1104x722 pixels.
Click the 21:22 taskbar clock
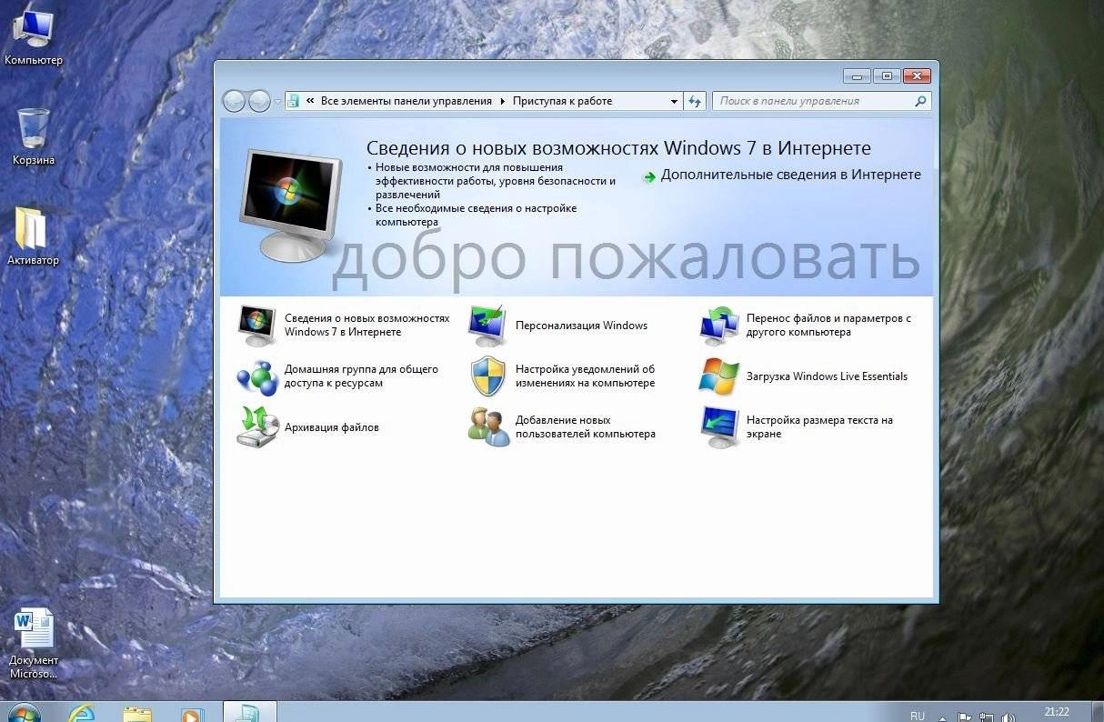pos(1057,712)
